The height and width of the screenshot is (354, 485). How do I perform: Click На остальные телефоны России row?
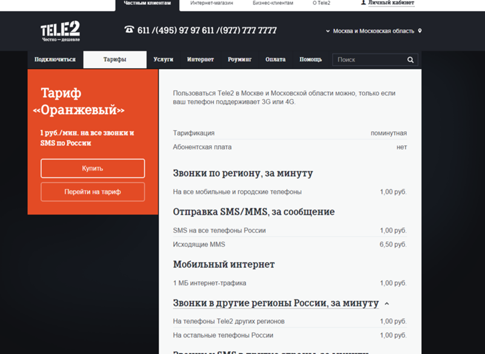click(290, 335)
